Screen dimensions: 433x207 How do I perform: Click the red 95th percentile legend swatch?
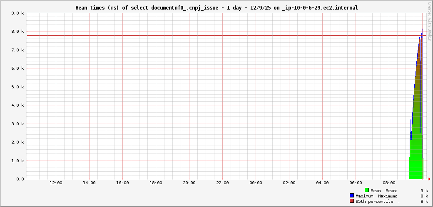pos(352,201)
